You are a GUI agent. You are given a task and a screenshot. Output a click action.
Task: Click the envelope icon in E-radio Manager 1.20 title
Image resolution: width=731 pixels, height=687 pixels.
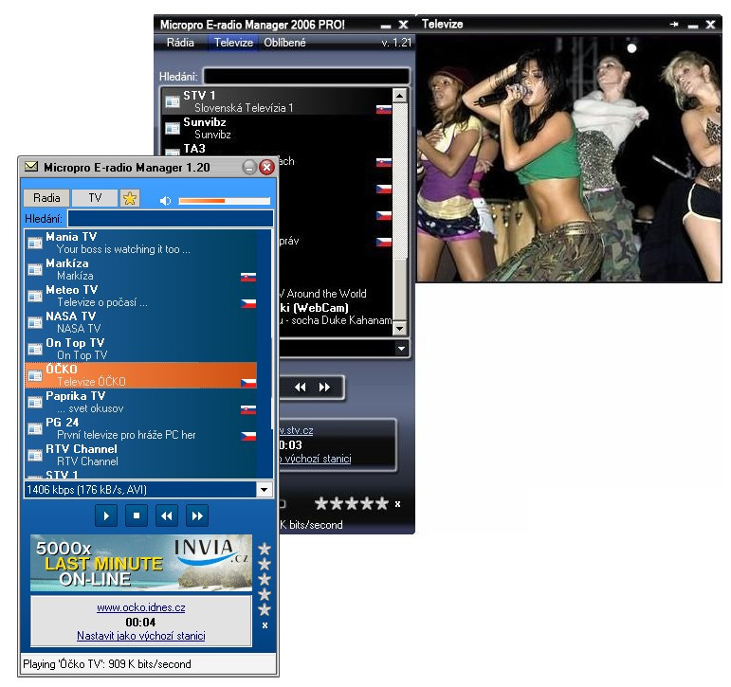(31, 167)
